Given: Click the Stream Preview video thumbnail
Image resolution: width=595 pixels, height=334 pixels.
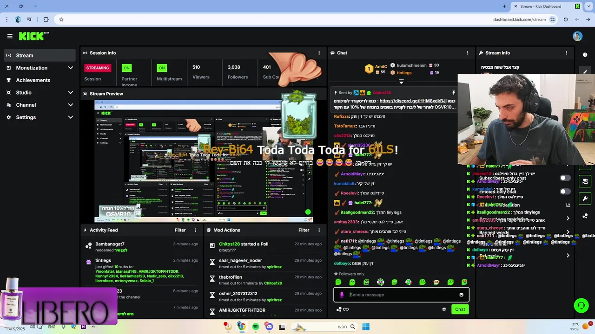Looking at the screenshot, I should tap(204, 161).
